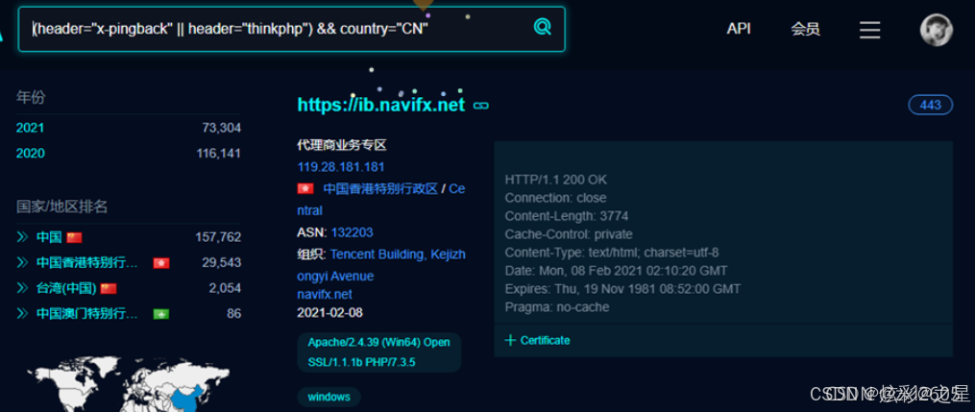Click the count 116,141 for 2020
This screenshot has width=975, height=412.
218,154
